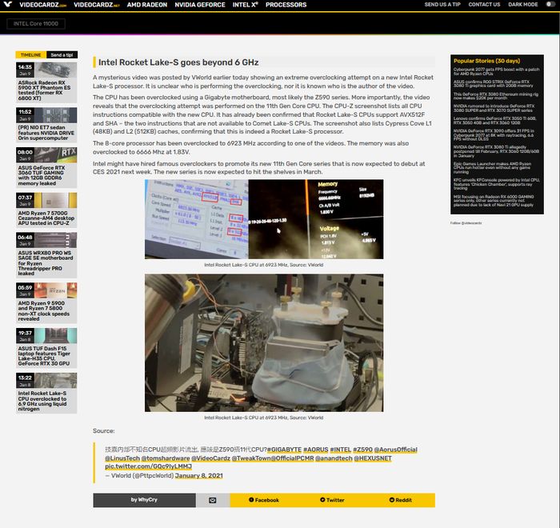Image resolution: width=560 pixels, height=528 pixels.
Task: Click #AORUS hashtag link
Action: (x=315, y=450)
